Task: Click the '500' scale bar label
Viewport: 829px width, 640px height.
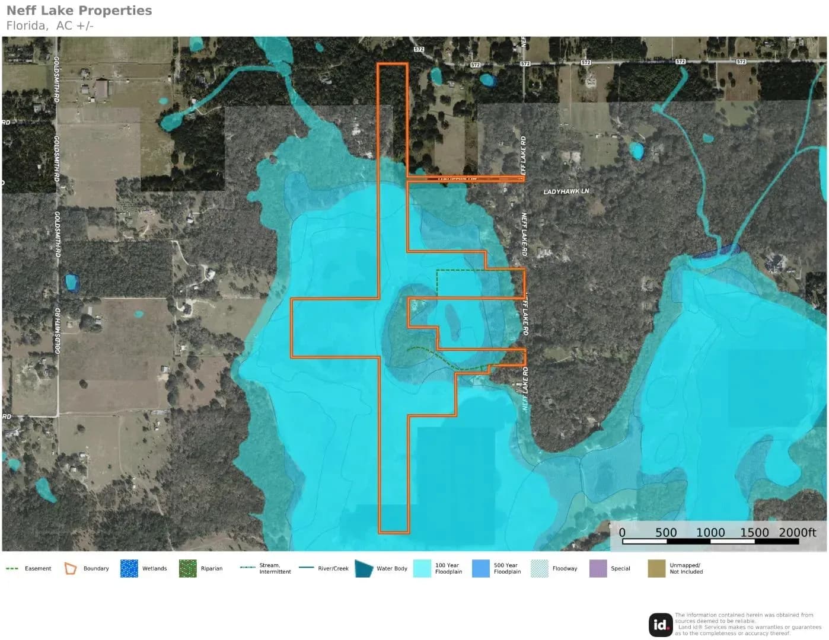Action: (666, 532)
